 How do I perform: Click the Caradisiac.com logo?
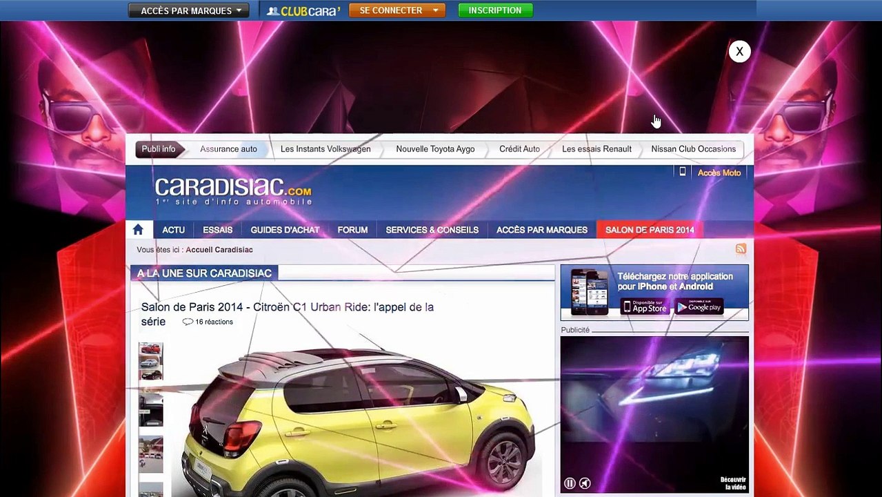(233, 191)
